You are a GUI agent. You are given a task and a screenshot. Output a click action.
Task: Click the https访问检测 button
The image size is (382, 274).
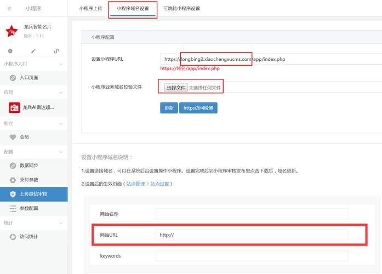(x=198, y=108)
